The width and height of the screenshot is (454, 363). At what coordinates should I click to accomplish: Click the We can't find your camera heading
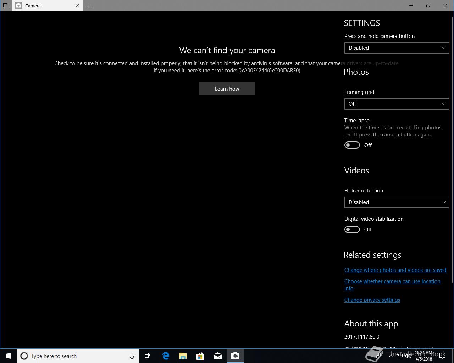pyautogui.click(x=227, y=50)
